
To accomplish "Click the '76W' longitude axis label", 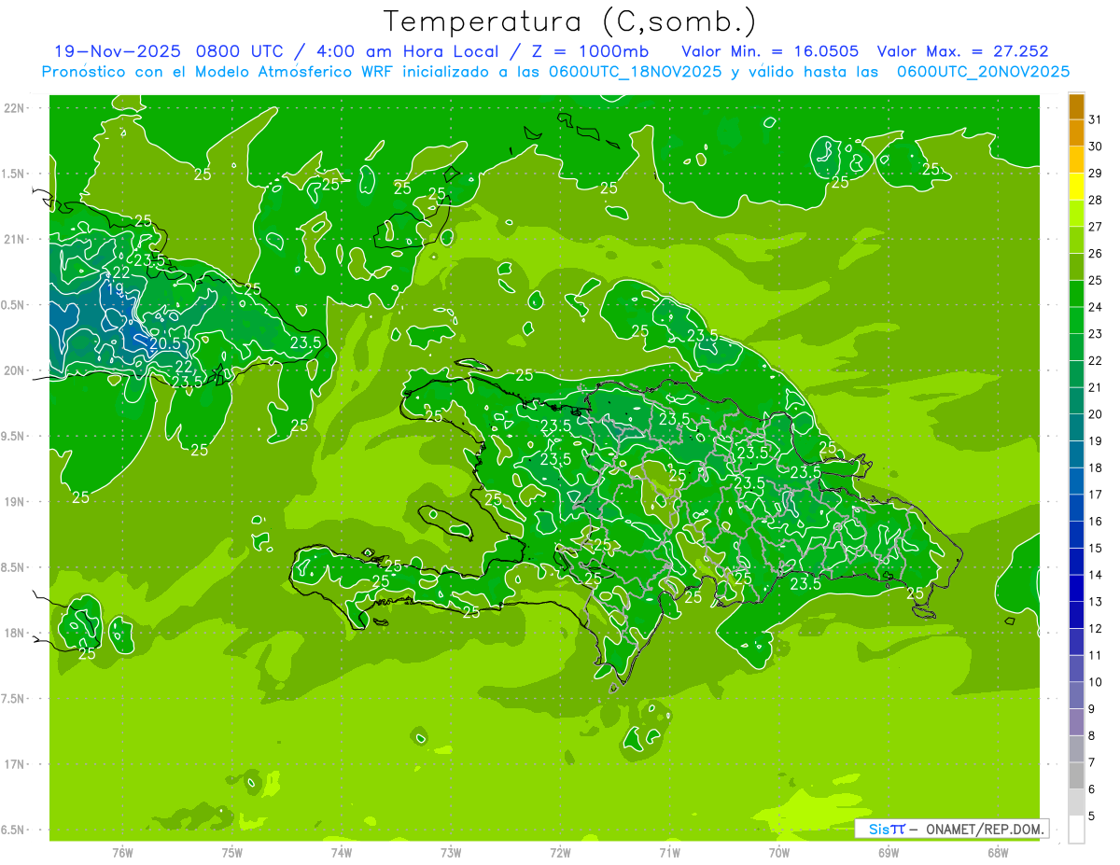I will point(122,853).
